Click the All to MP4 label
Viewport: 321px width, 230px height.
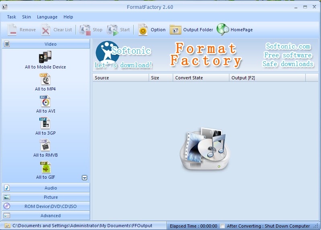tap(45, 89)
